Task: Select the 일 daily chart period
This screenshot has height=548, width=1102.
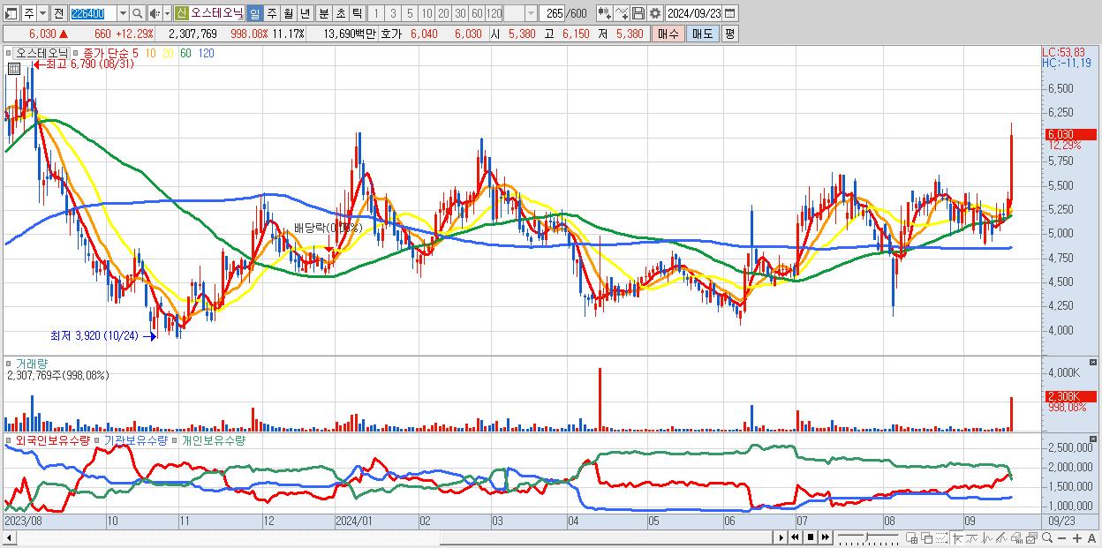Action: pyautogui.click(x=254, y=13)
